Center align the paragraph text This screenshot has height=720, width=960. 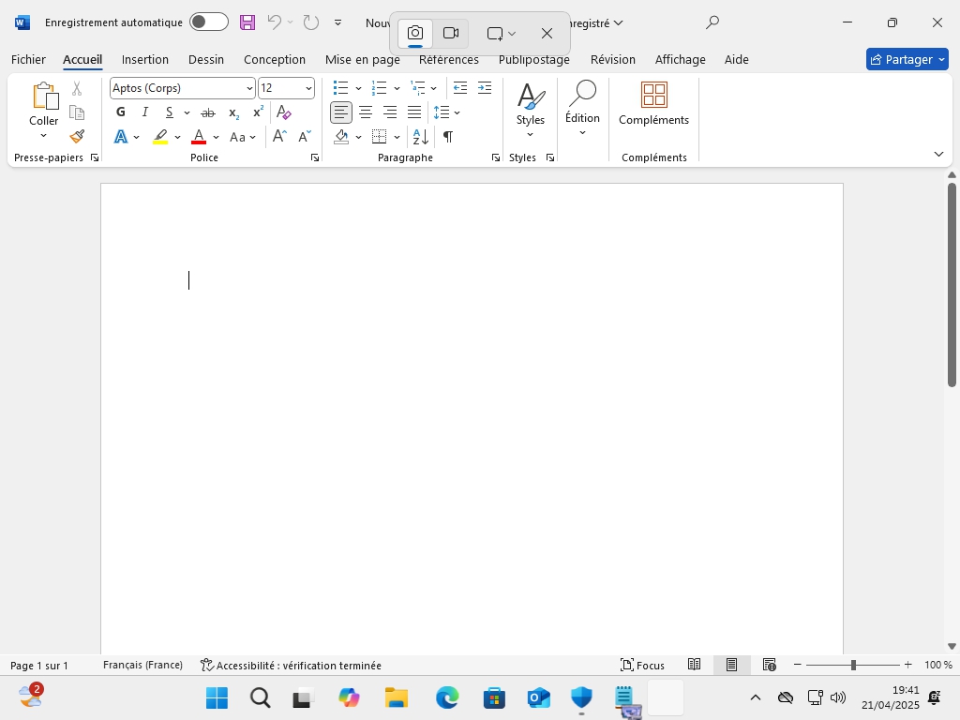pyautogui.click(x=366, y=112)
